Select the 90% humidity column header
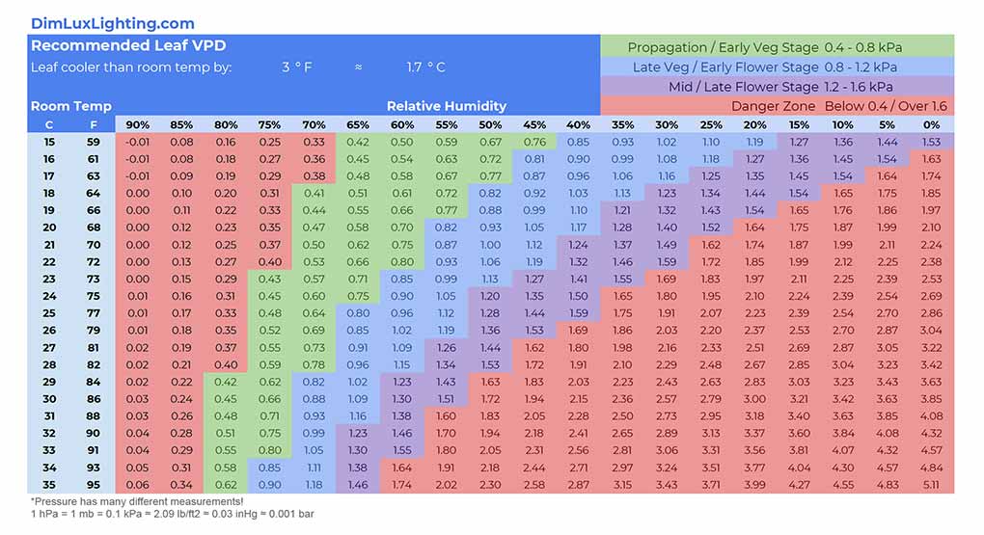 pyautogui.click(x=138, y=124)
